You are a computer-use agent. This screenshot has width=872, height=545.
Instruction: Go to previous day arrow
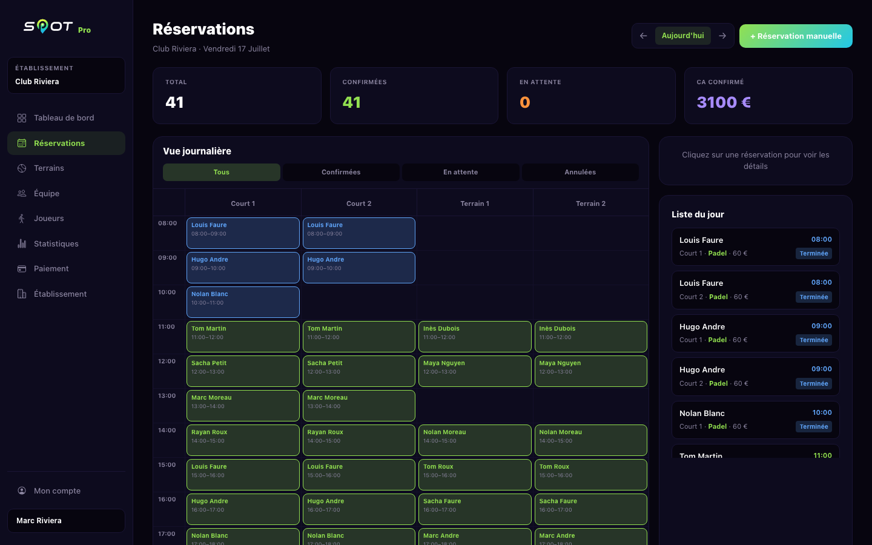click(644, 36)
